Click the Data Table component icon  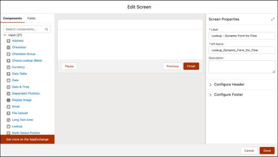pyautogui.click(x=8, y=74)
